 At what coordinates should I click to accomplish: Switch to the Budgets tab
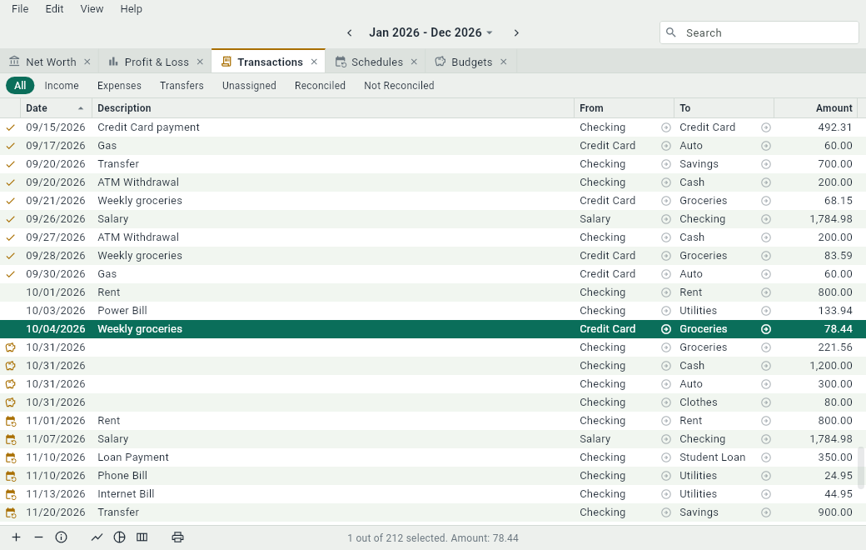471,62
